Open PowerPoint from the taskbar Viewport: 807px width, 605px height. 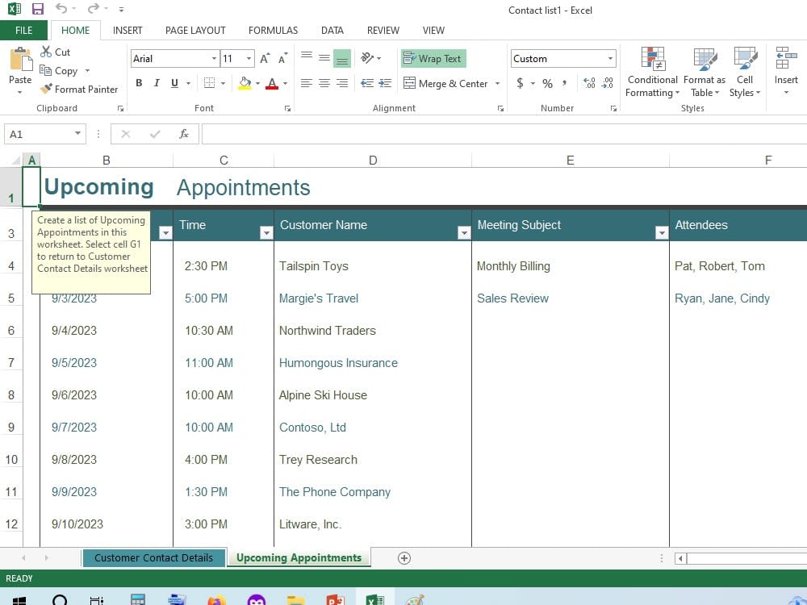[x=335, y=600]
